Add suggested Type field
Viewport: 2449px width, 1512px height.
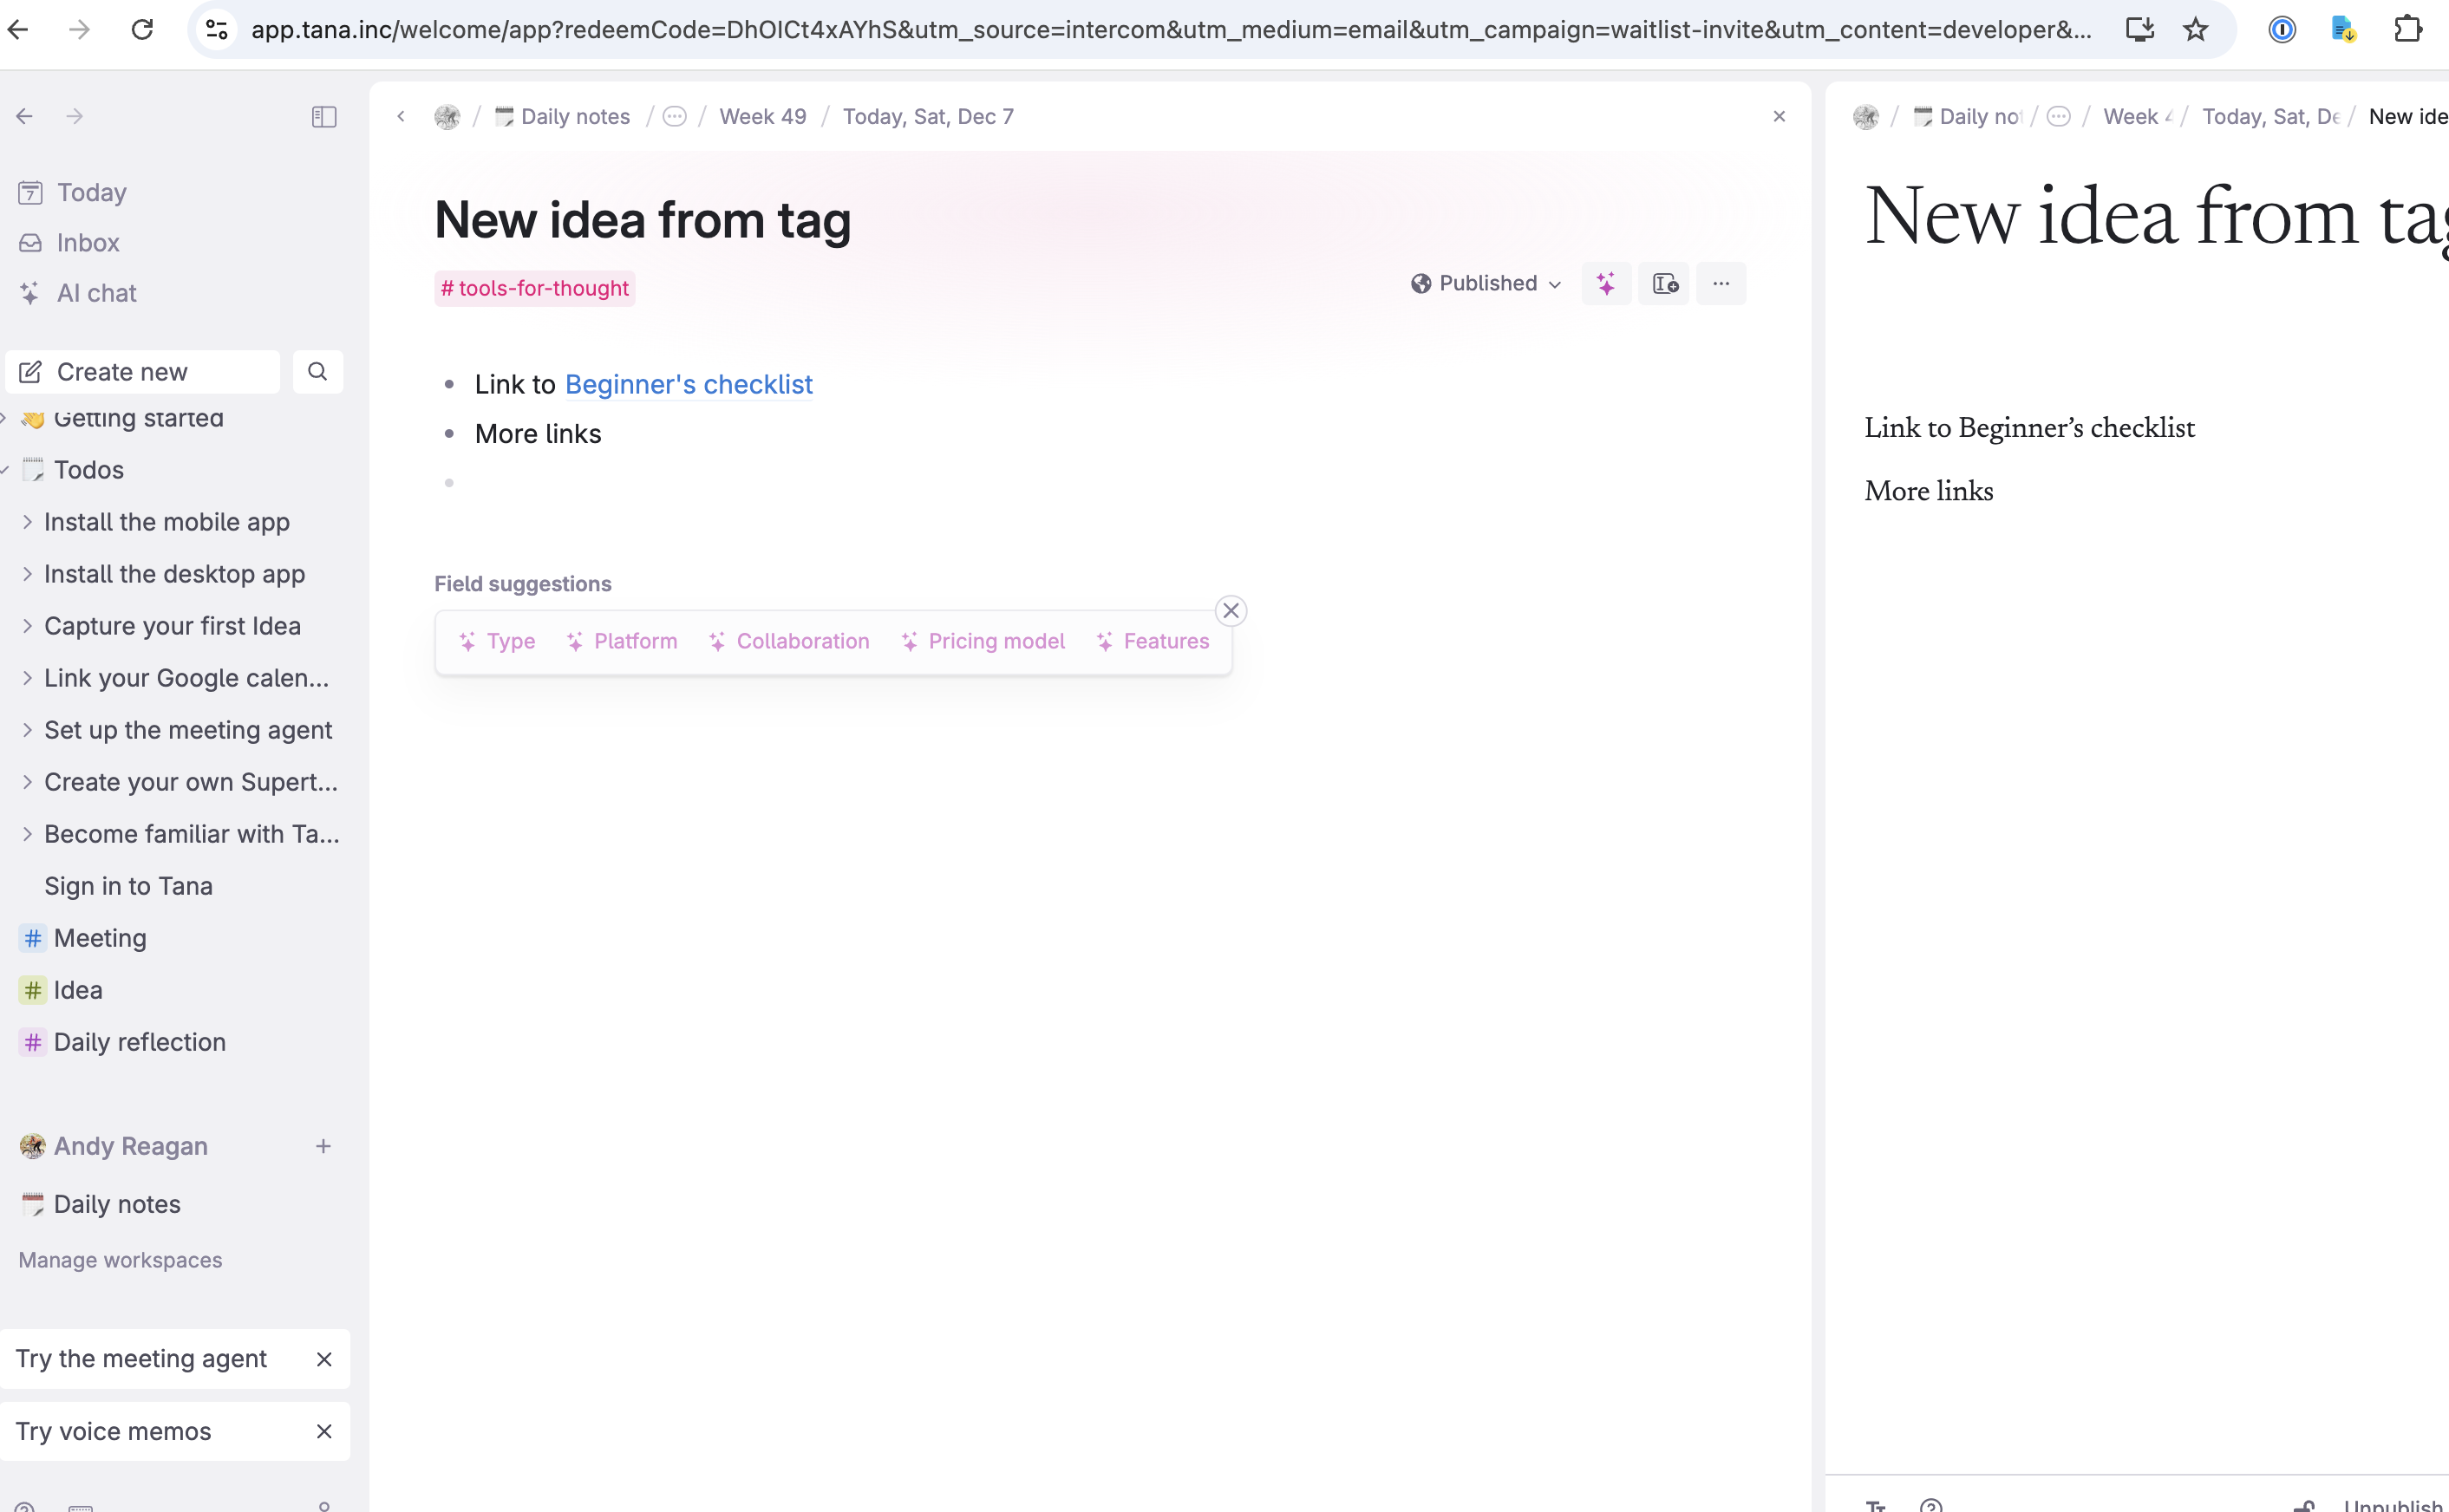coord(497,641)
